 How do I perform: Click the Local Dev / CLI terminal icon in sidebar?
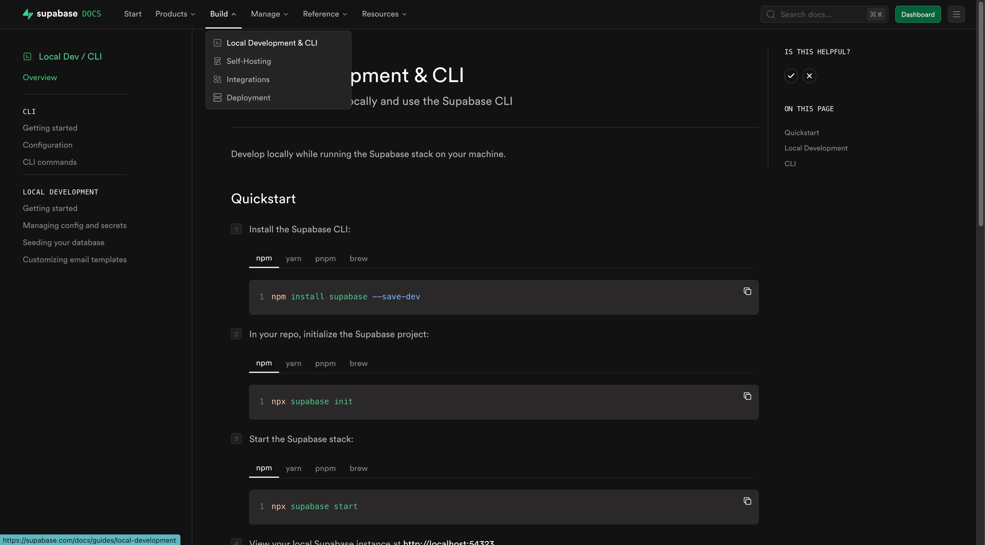(x=28, y=57)
